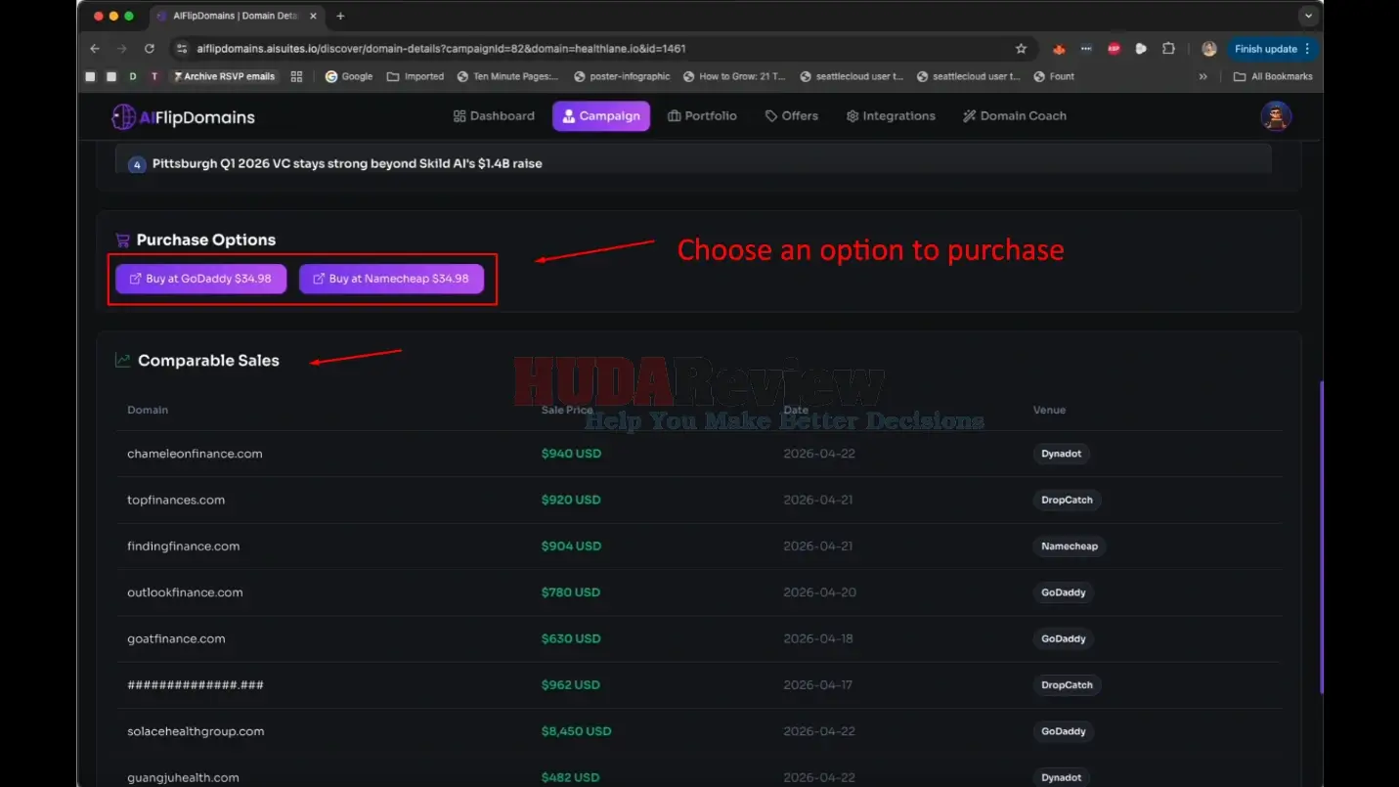Open the browser Extensions puzzle icon
This screenshot has height=787, width=1399.
(x=1168, y=49)
